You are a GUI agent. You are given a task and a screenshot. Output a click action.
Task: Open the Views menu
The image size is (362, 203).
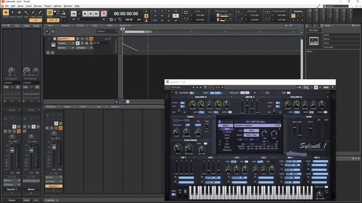[x=20, y=6]
